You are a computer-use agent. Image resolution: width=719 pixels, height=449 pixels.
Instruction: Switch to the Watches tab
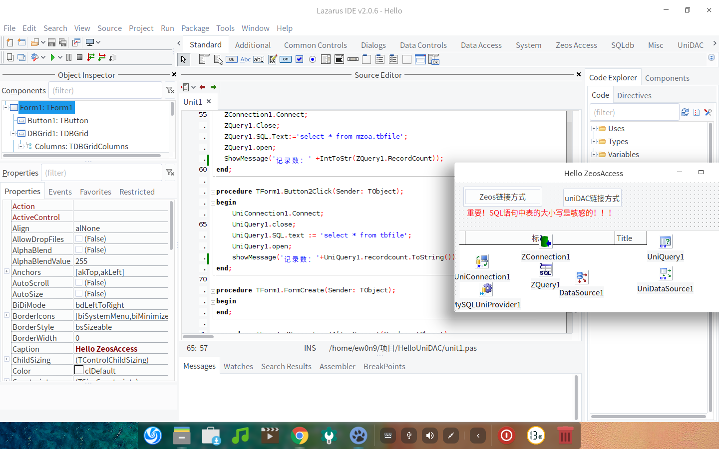pos(238,366)
